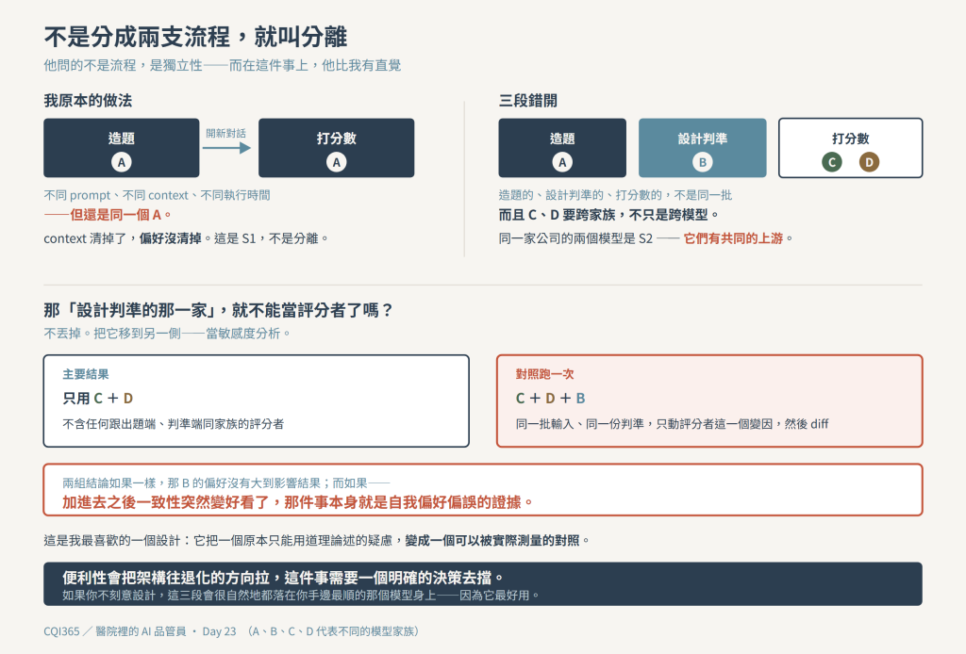
Task: Click text 不含任何跟出題端、判準端同家族的評分者
Action: [174, 424]
